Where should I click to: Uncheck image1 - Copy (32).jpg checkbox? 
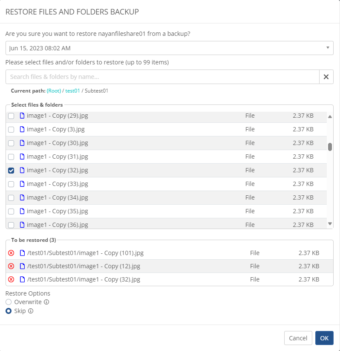click(11, 170)
